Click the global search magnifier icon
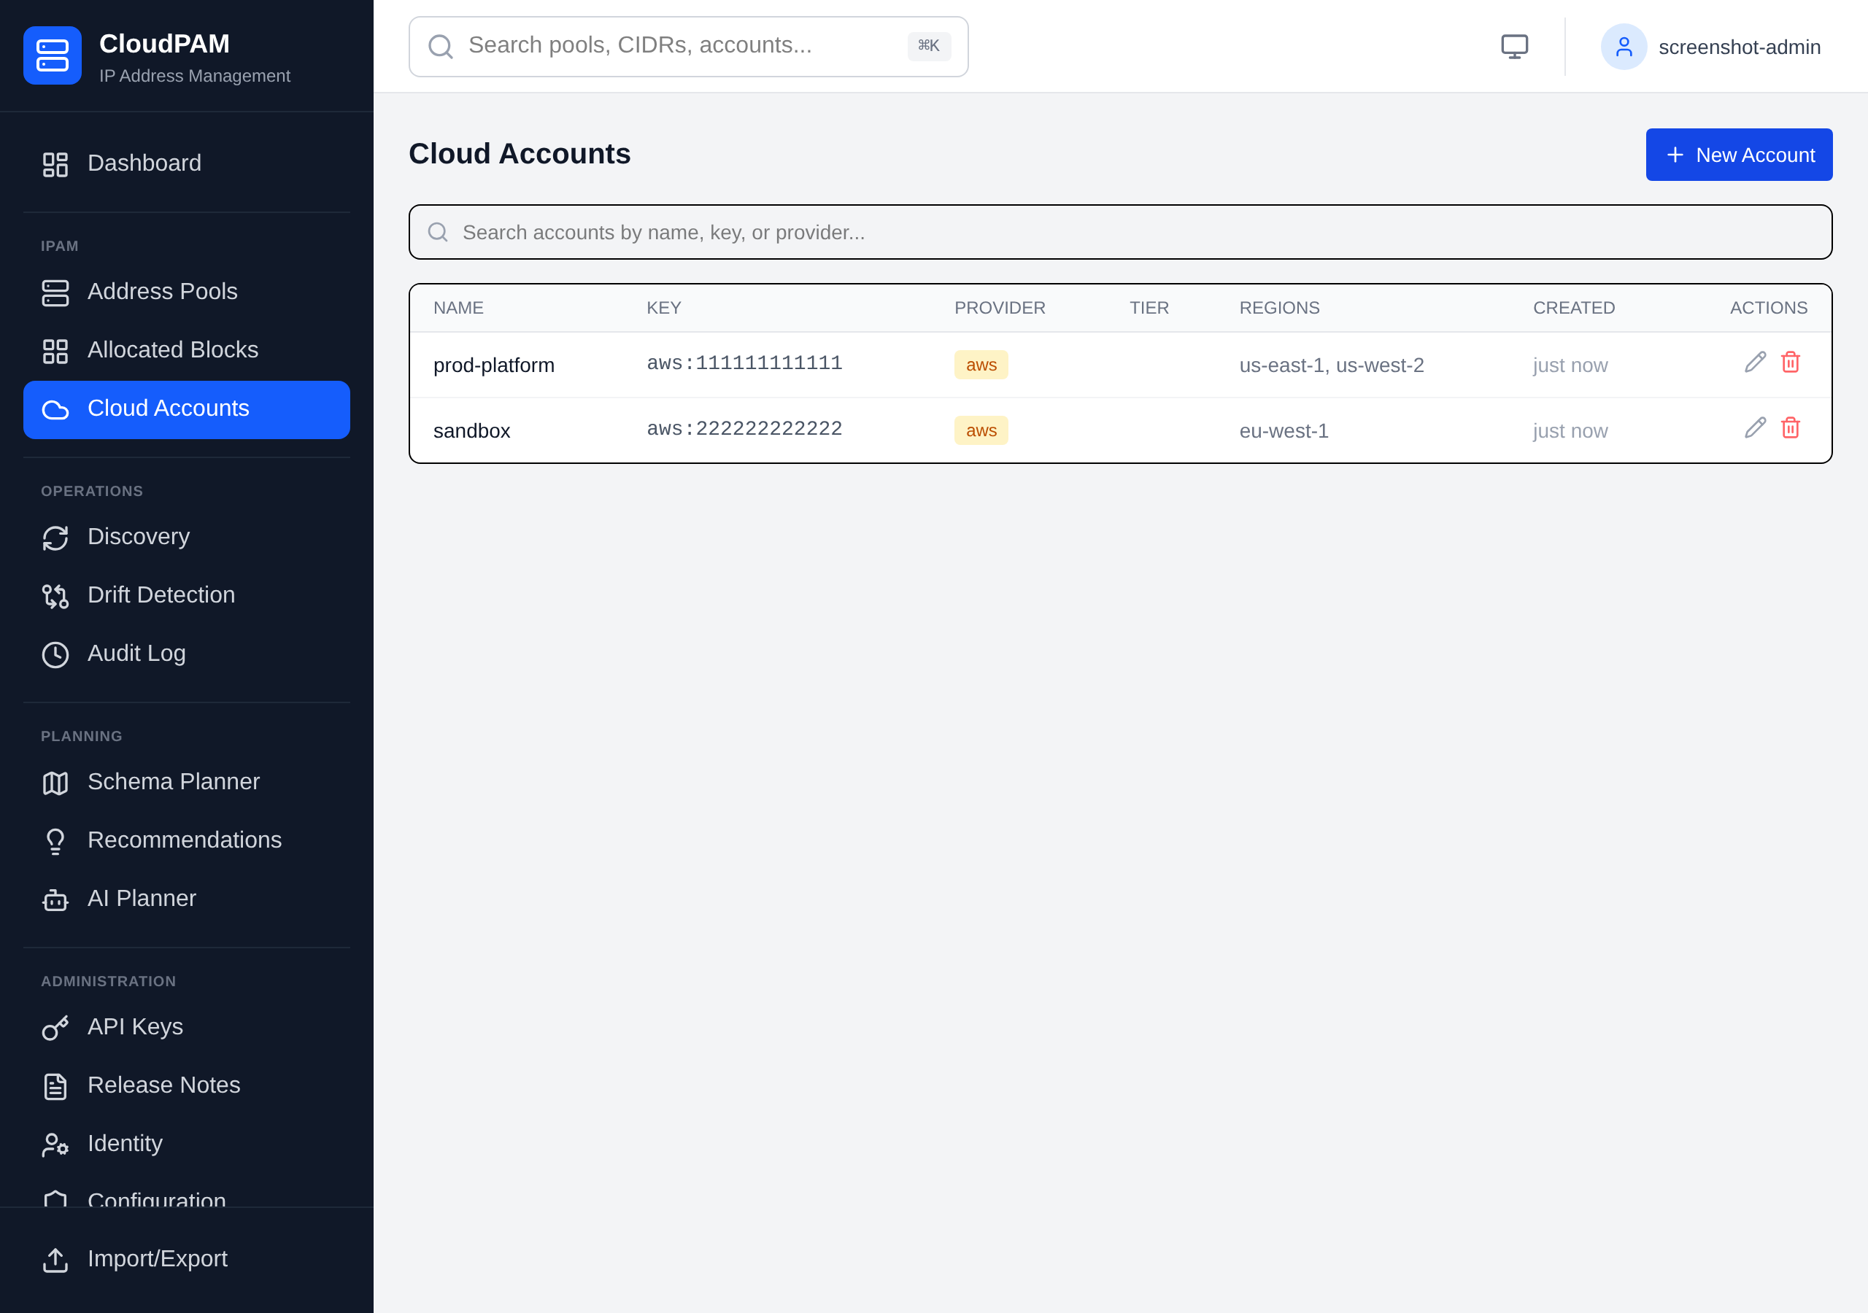This screenshot has height=1313, width=1868. pos(440,47)
